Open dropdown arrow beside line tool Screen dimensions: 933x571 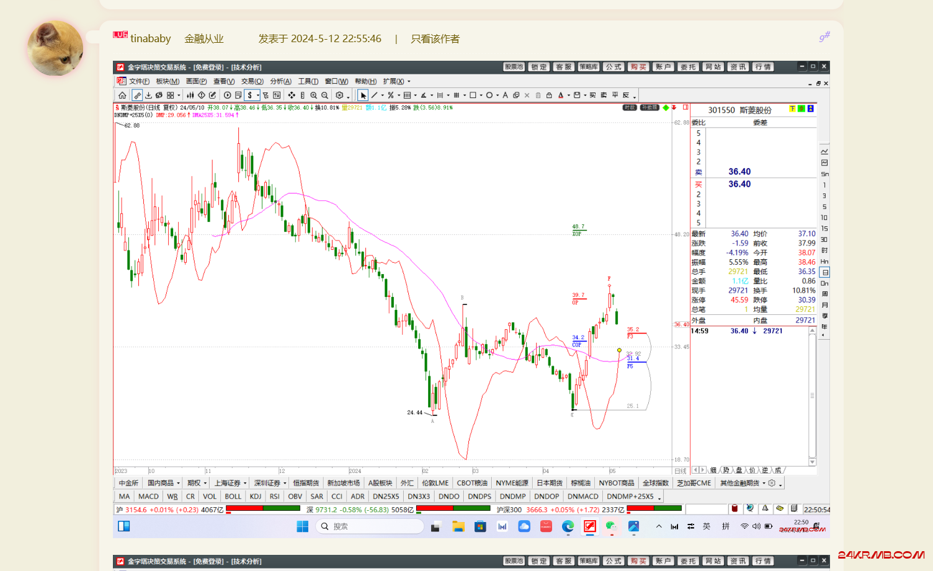click(382, 95)
